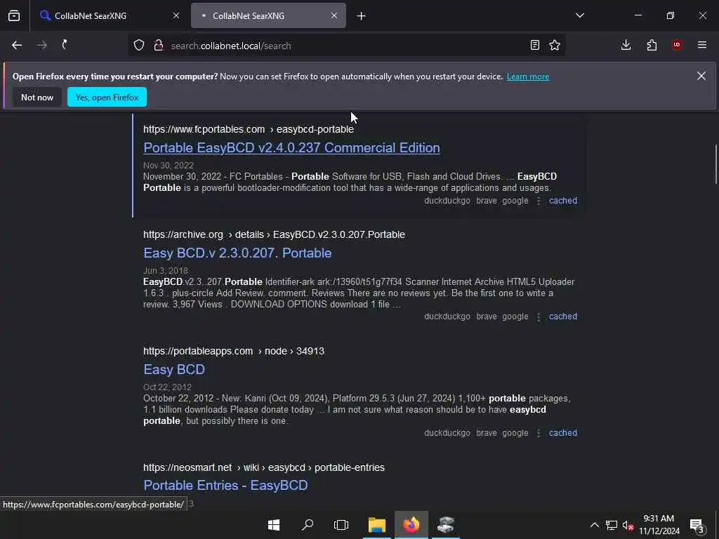Close the second active CollabNet SearXNG tab

(334, 15)
